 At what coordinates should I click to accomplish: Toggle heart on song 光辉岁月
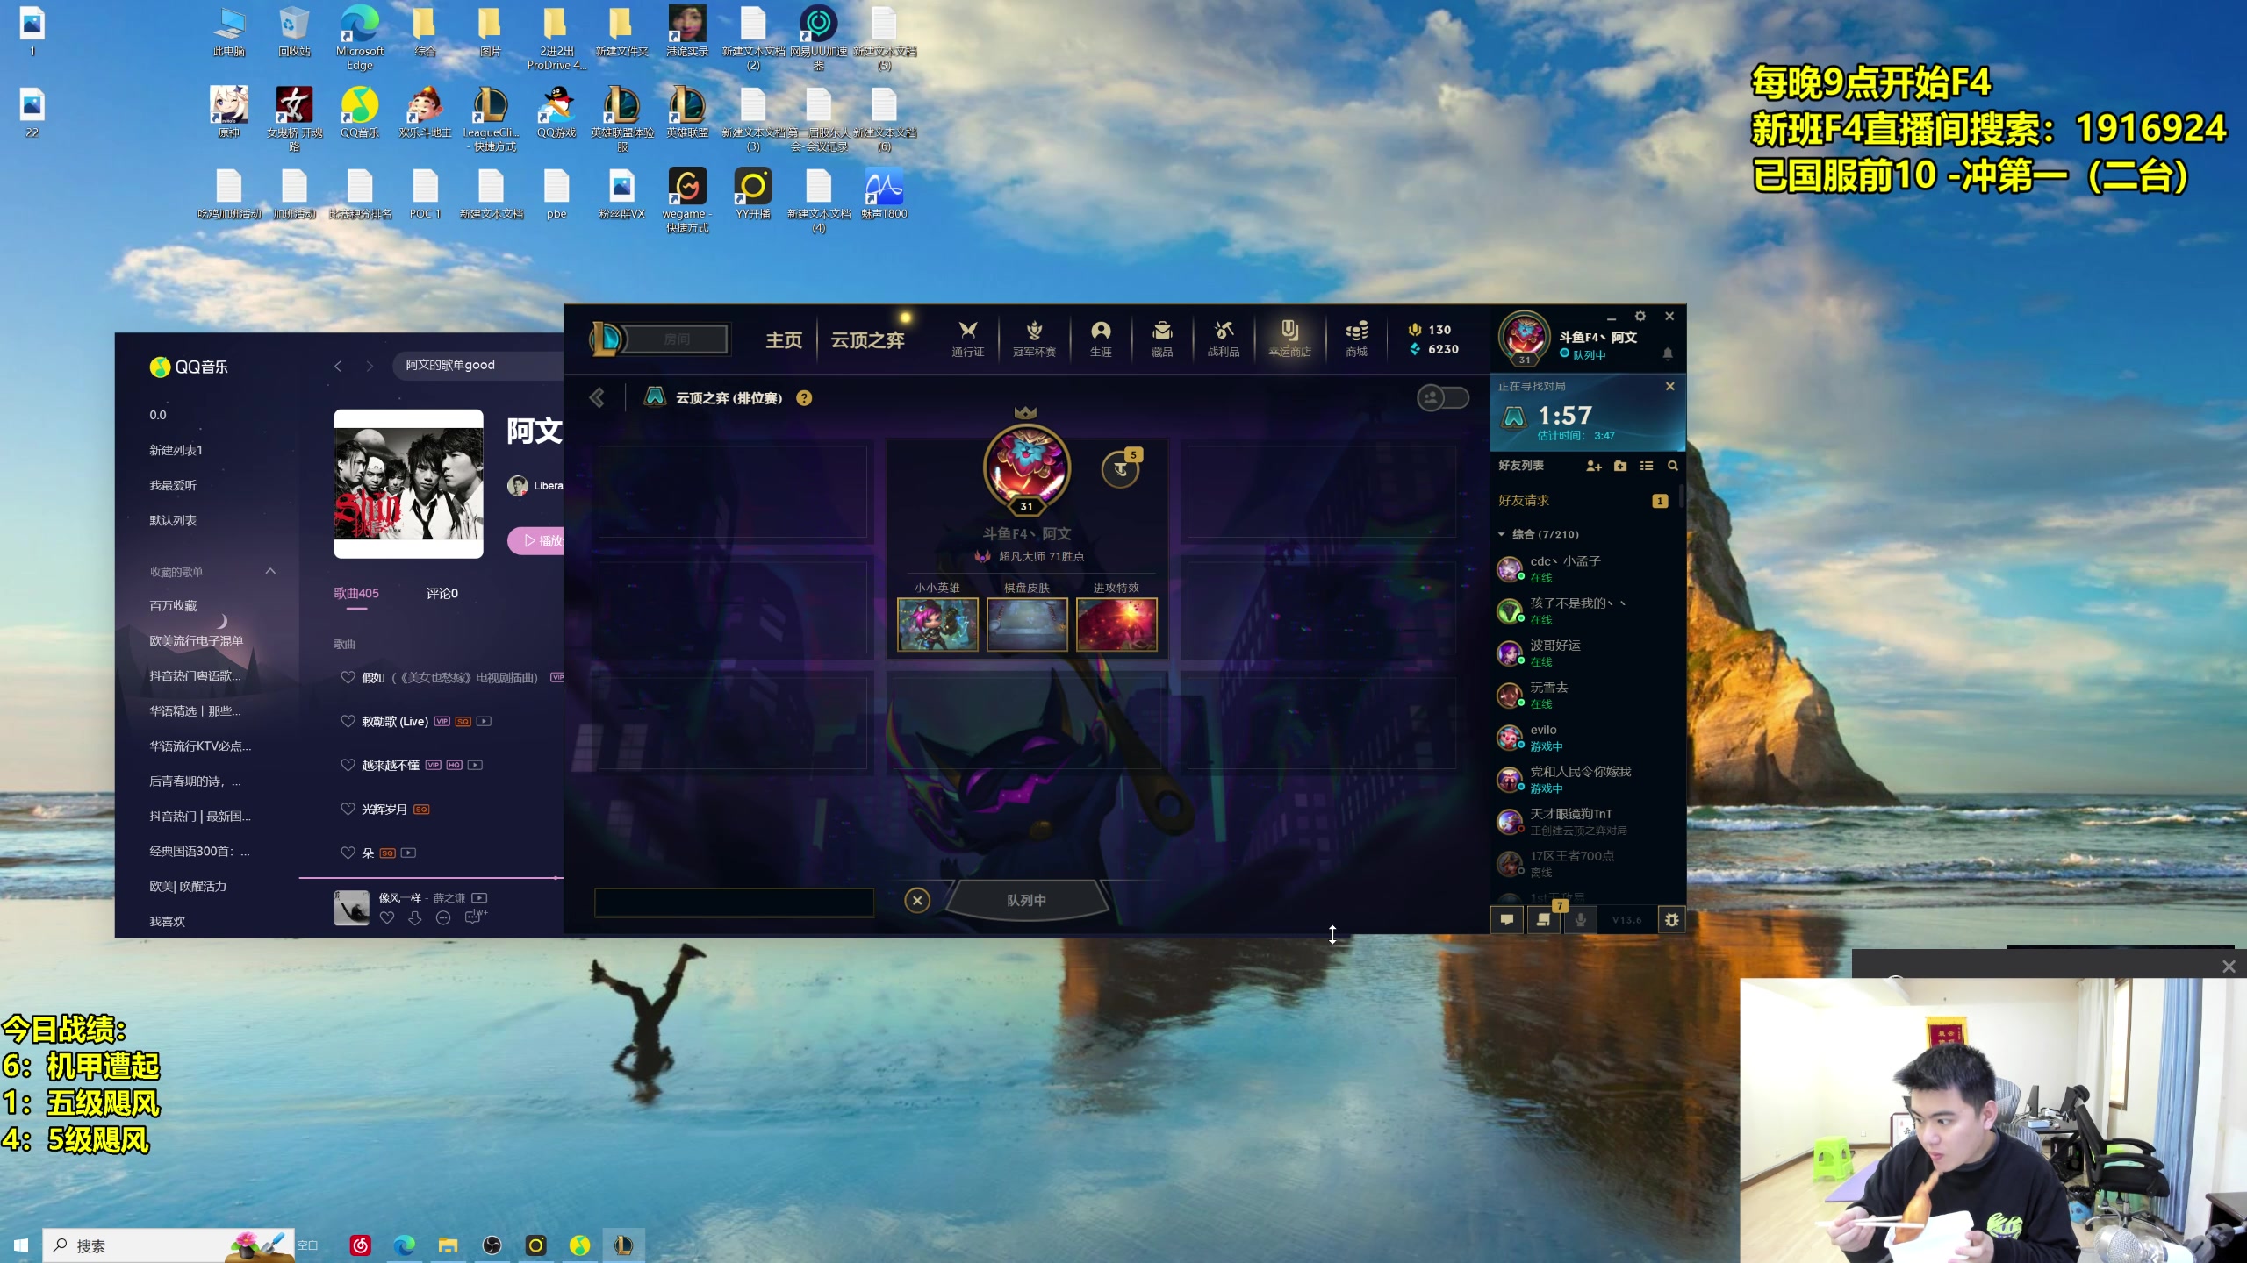[348, 809]
